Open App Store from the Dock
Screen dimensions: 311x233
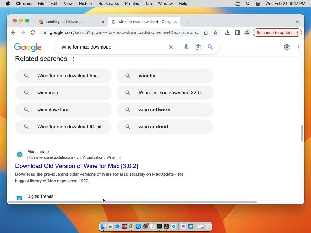[x=138, y=226]
